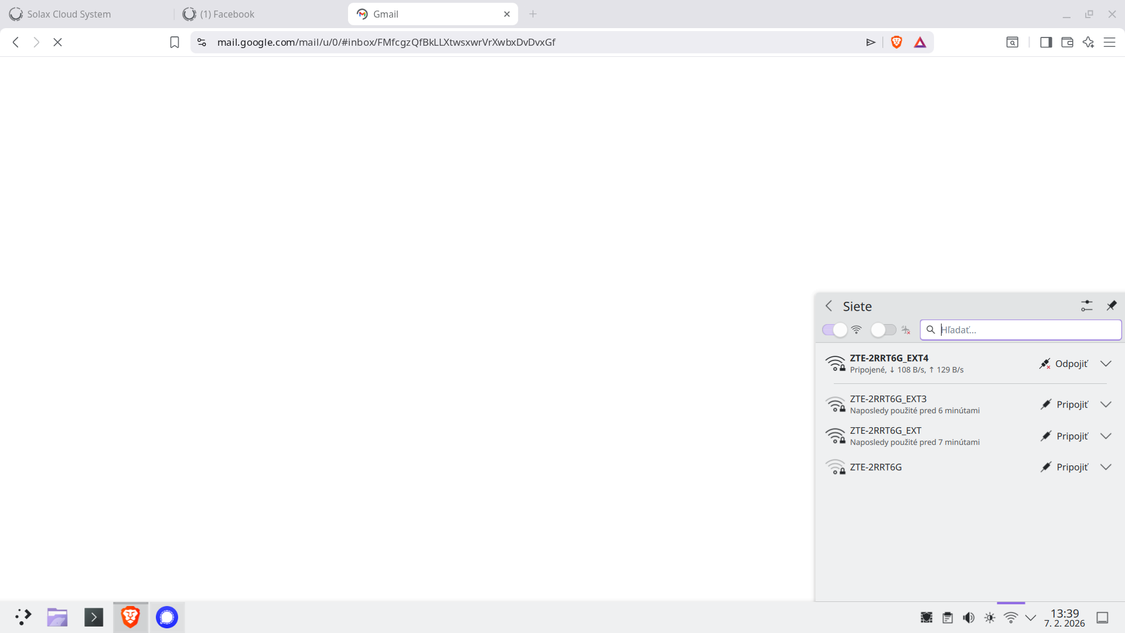Expand hidden icons in system tray
This screenshot has height=633, width=1125.
(1031, 617)
